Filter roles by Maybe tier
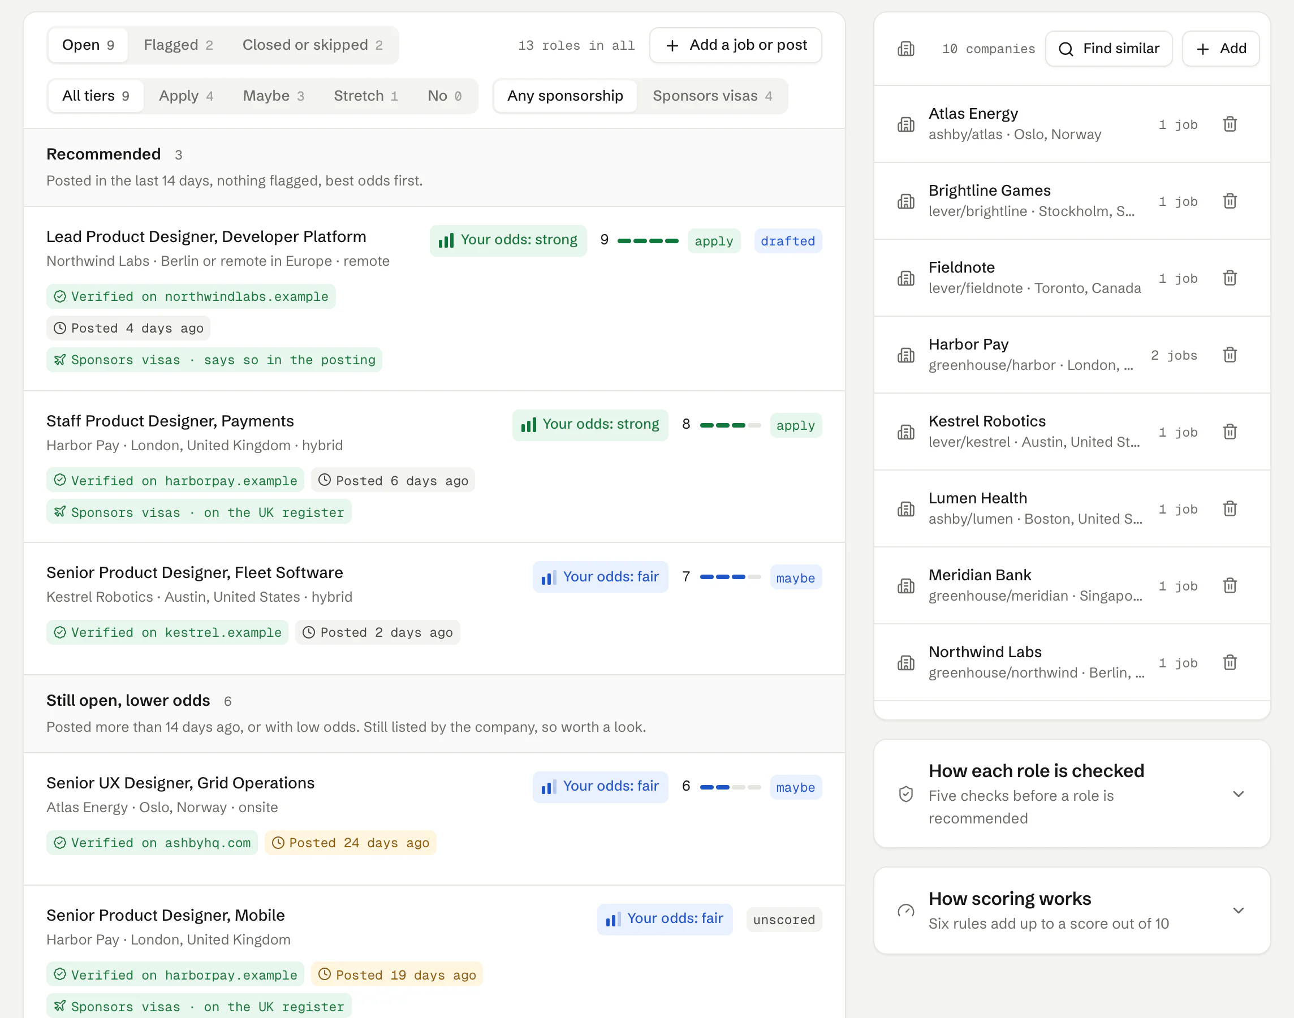This screenshot has height=1018, width=1294. 274,96
